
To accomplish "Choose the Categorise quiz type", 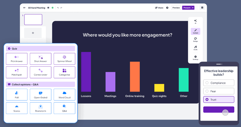I will coord(64,72).
